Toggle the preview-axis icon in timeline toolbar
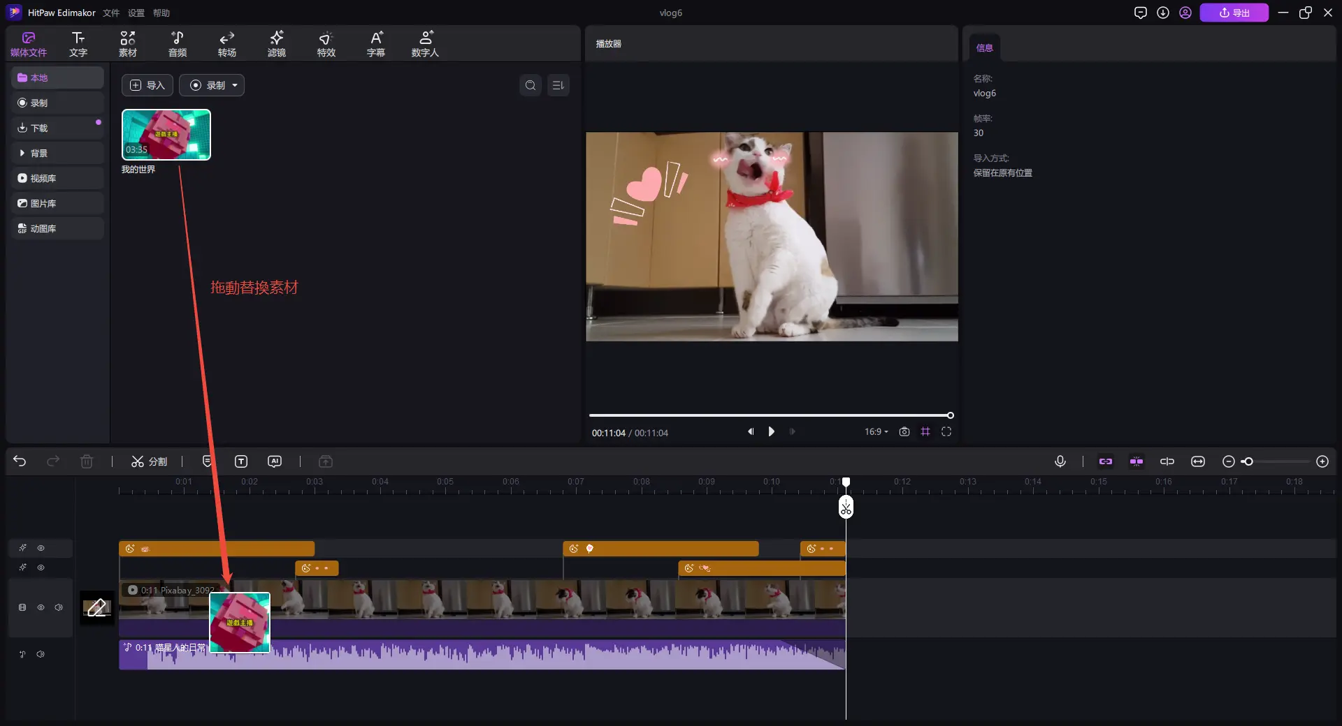 [x=1167, y=461]
